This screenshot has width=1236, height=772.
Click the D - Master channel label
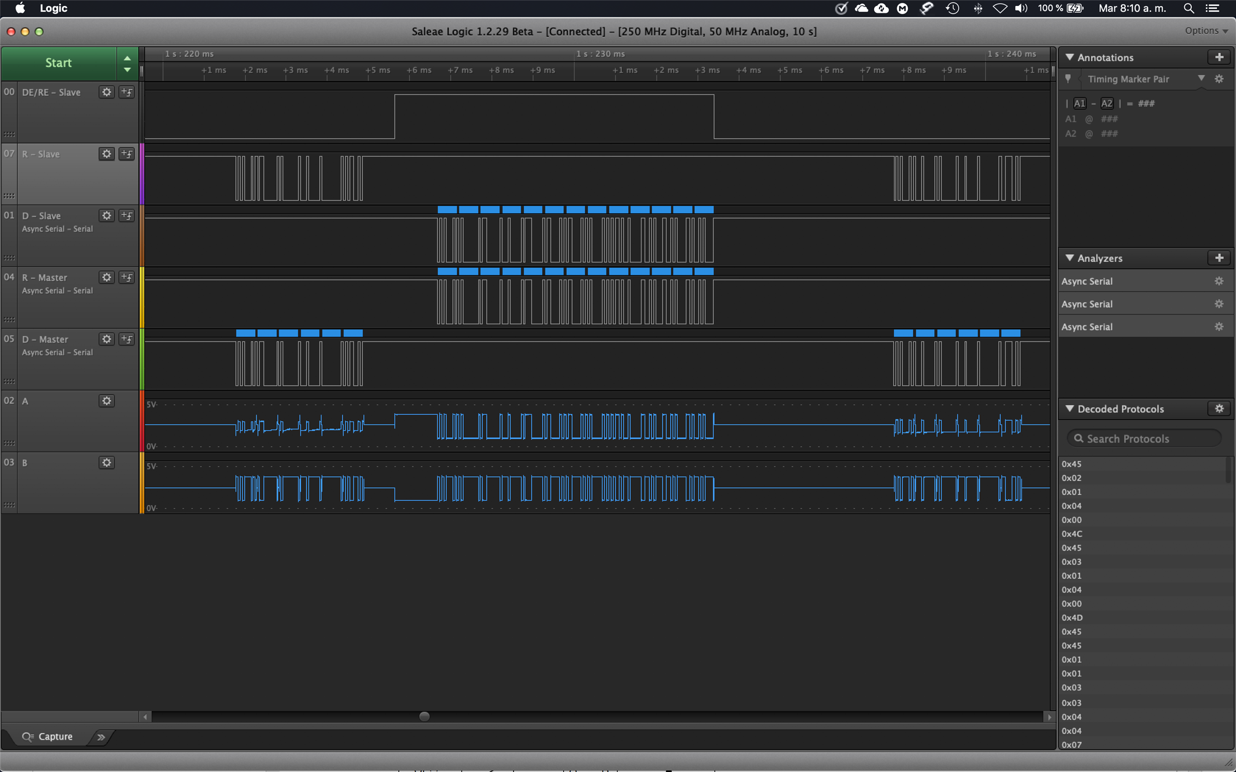45,340
